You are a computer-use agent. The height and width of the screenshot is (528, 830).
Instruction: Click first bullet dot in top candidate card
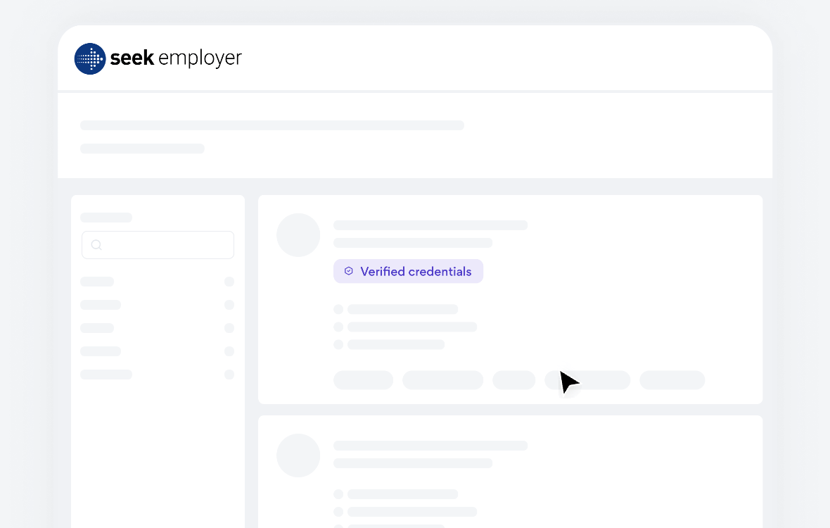click(338, 309)
